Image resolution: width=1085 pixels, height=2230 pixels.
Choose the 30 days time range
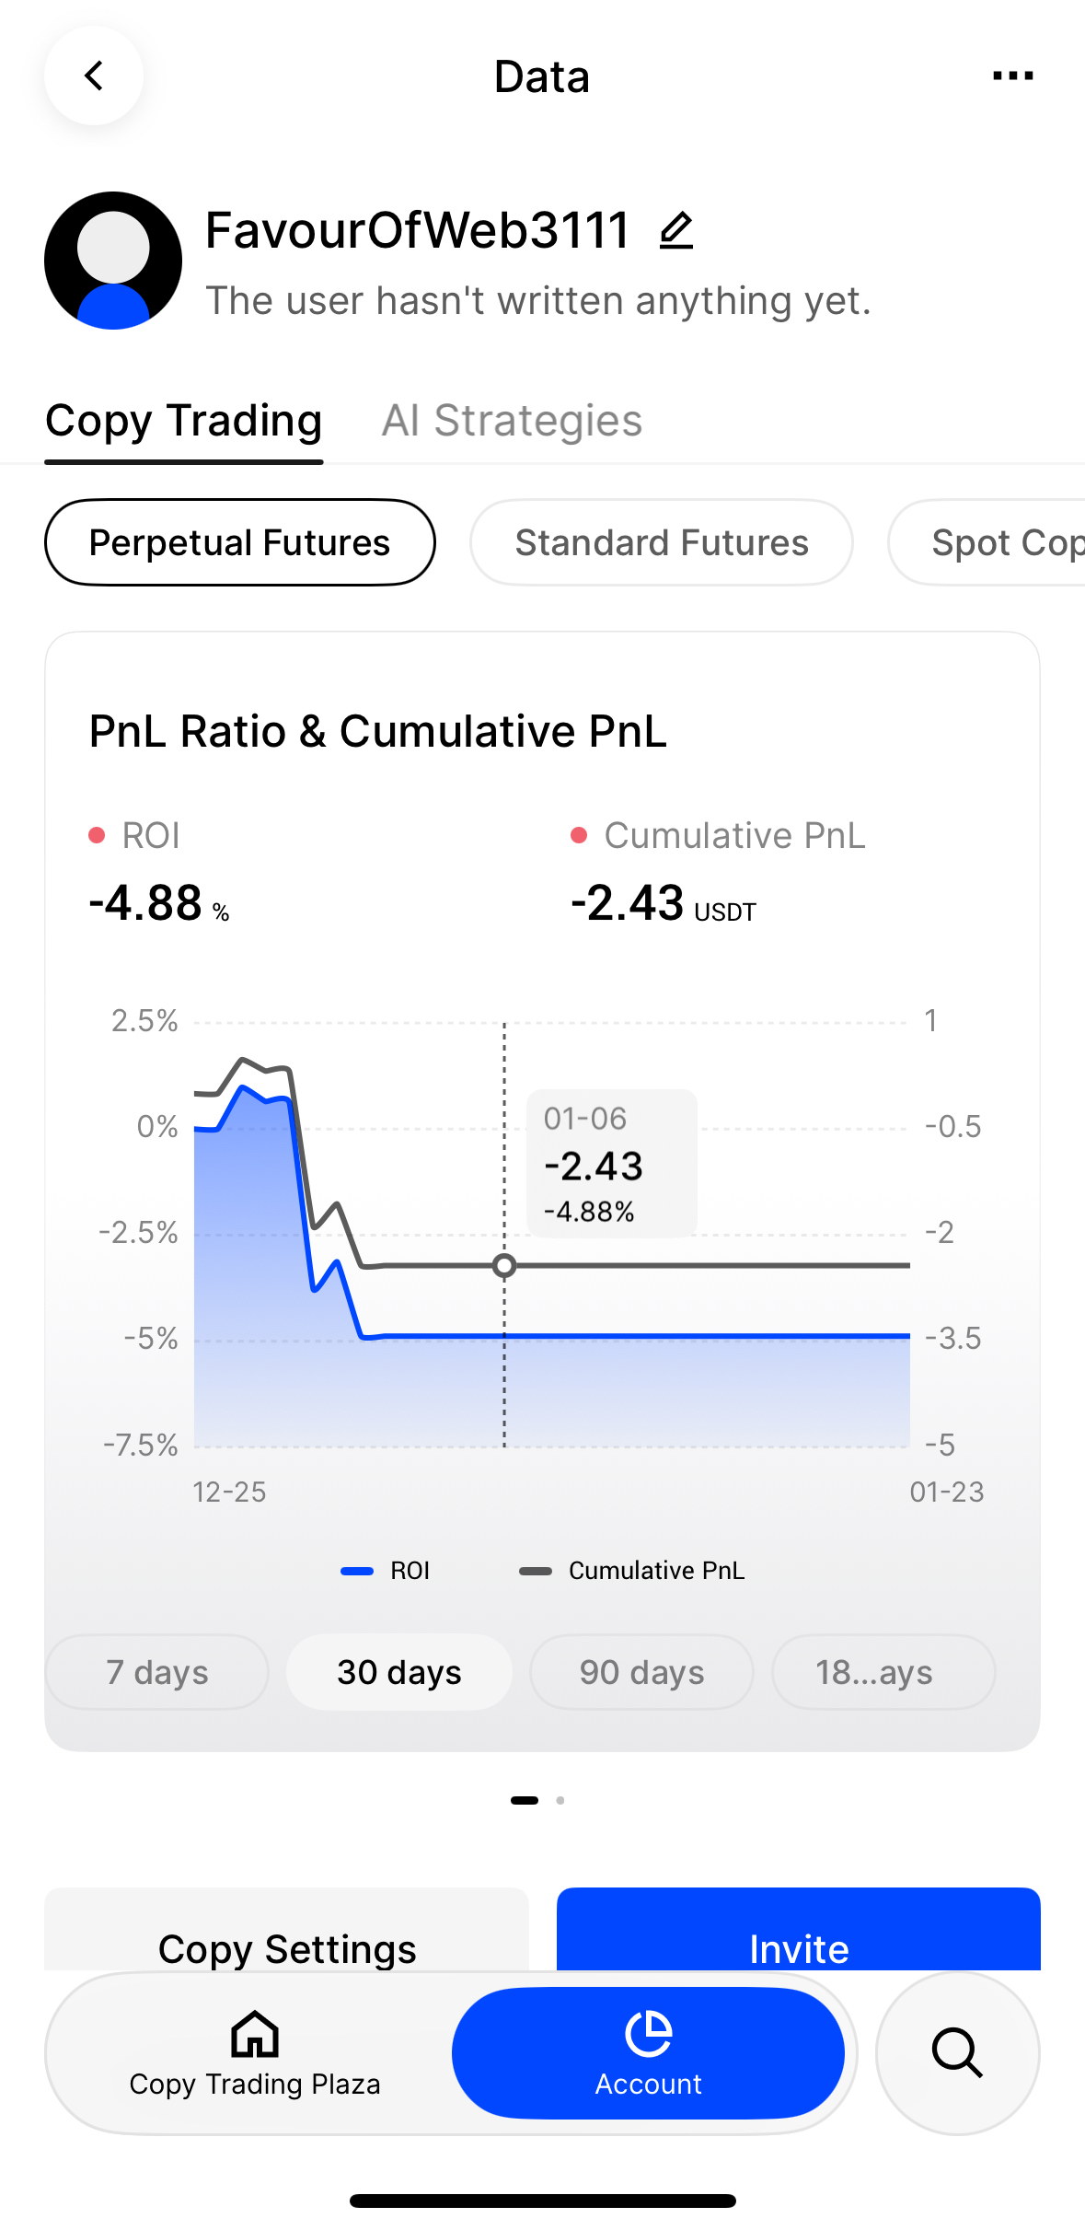pyautogui.click(x=399, y=1672)
